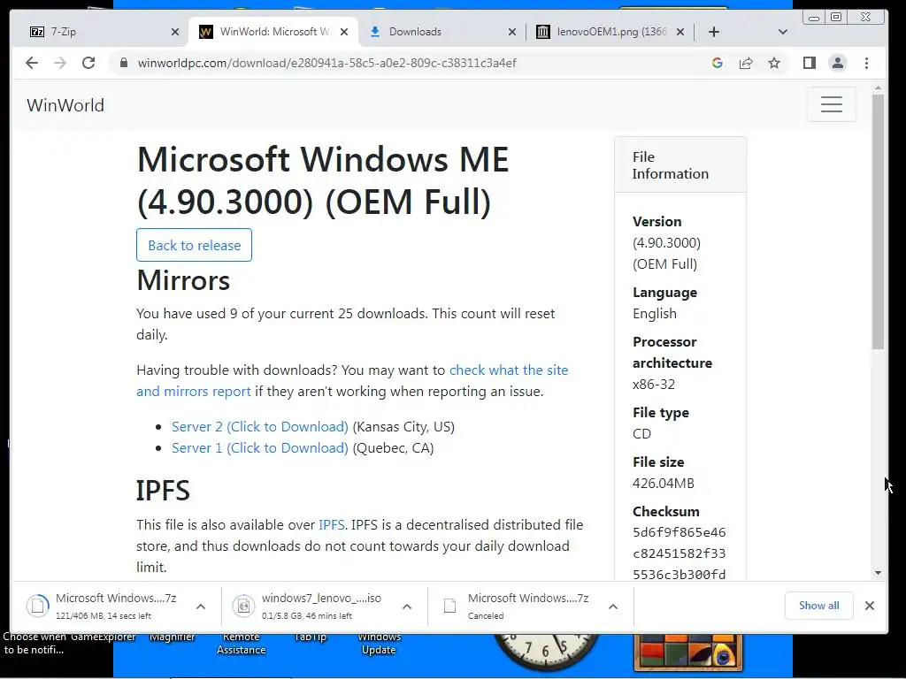Click the scrollbar down arrow
The image size is (906, 679).
[879, 573]
